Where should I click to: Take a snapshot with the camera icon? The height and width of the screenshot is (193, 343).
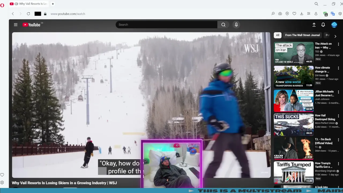click(280, 14)
